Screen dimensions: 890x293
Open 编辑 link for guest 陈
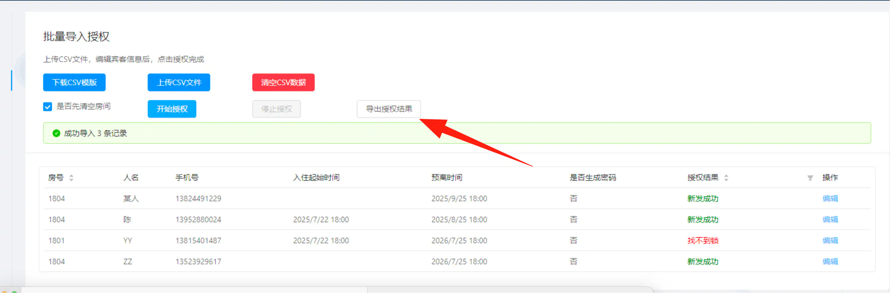pos(829,219)
